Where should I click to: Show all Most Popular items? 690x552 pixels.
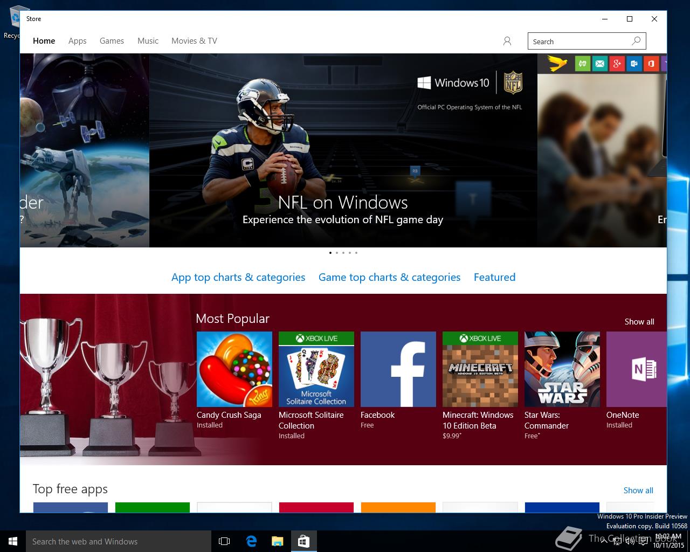pyautogui.click(x=639, y=322)
